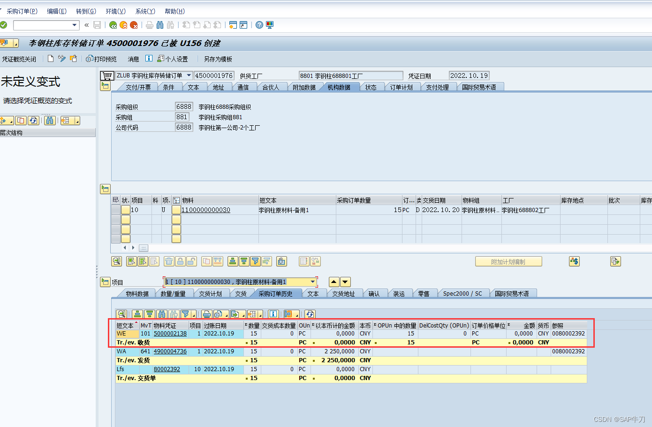Click the Help question mark icon

pyautogui.click(x=259, y=25)
